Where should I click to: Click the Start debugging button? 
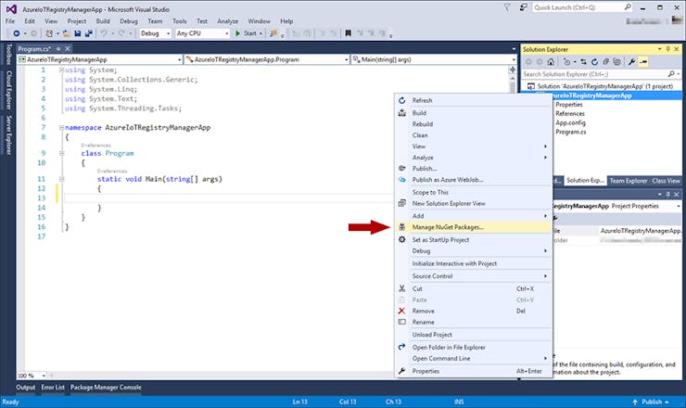pos(248,33)
